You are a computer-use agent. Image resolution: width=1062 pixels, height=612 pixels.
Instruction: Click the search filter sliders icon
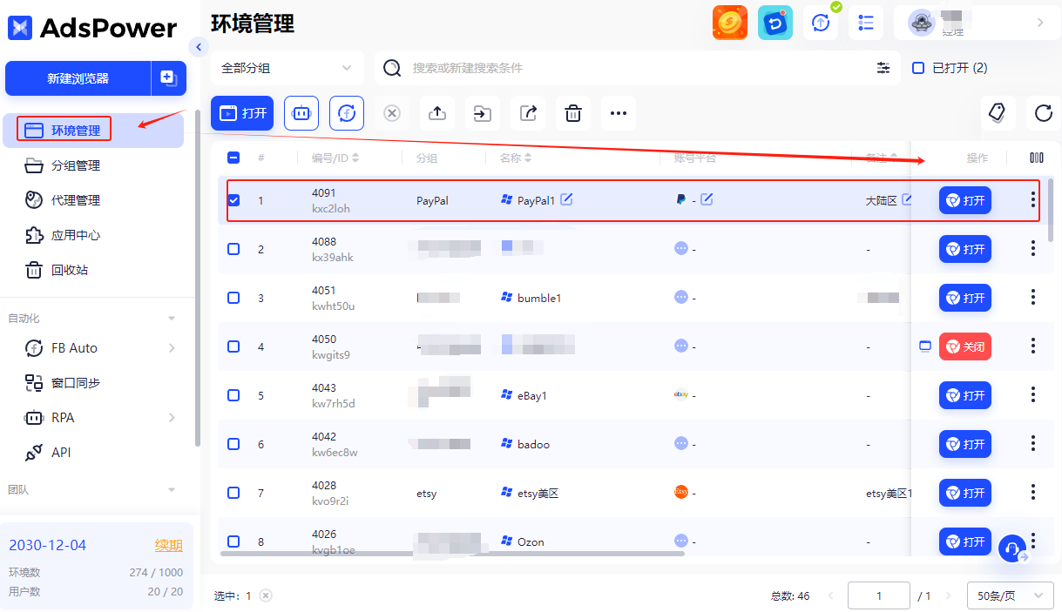point(883,68)
